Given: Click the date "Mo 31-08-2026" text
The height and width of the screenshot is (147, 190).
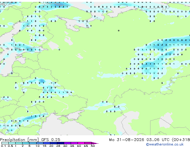Looking at the screenshot, I should coord(126,140).
